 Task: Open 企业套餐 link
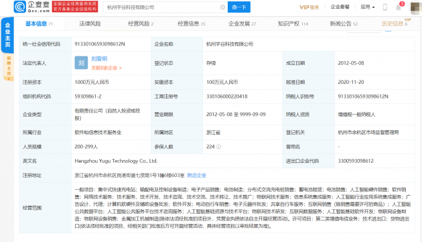coord(340,7)
